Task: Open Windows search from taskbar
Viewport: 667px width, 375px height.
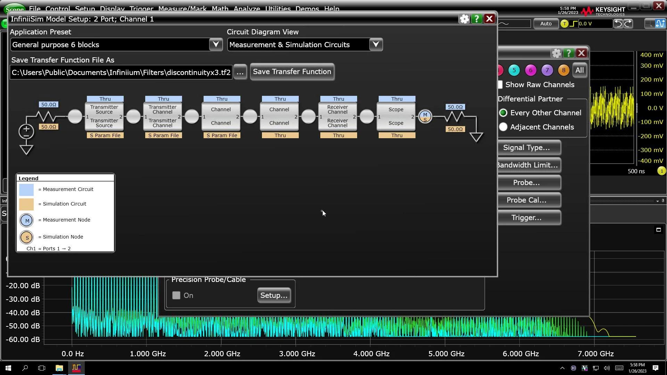Action: coord(25,368)
